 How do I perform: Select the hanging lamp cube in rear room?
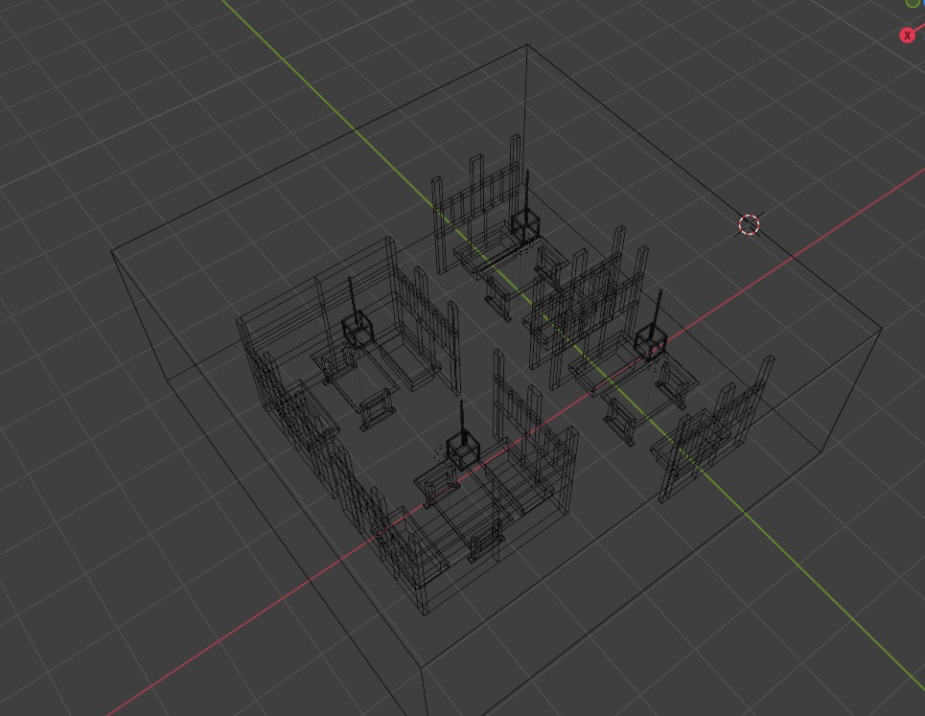[x=525, y=224]
